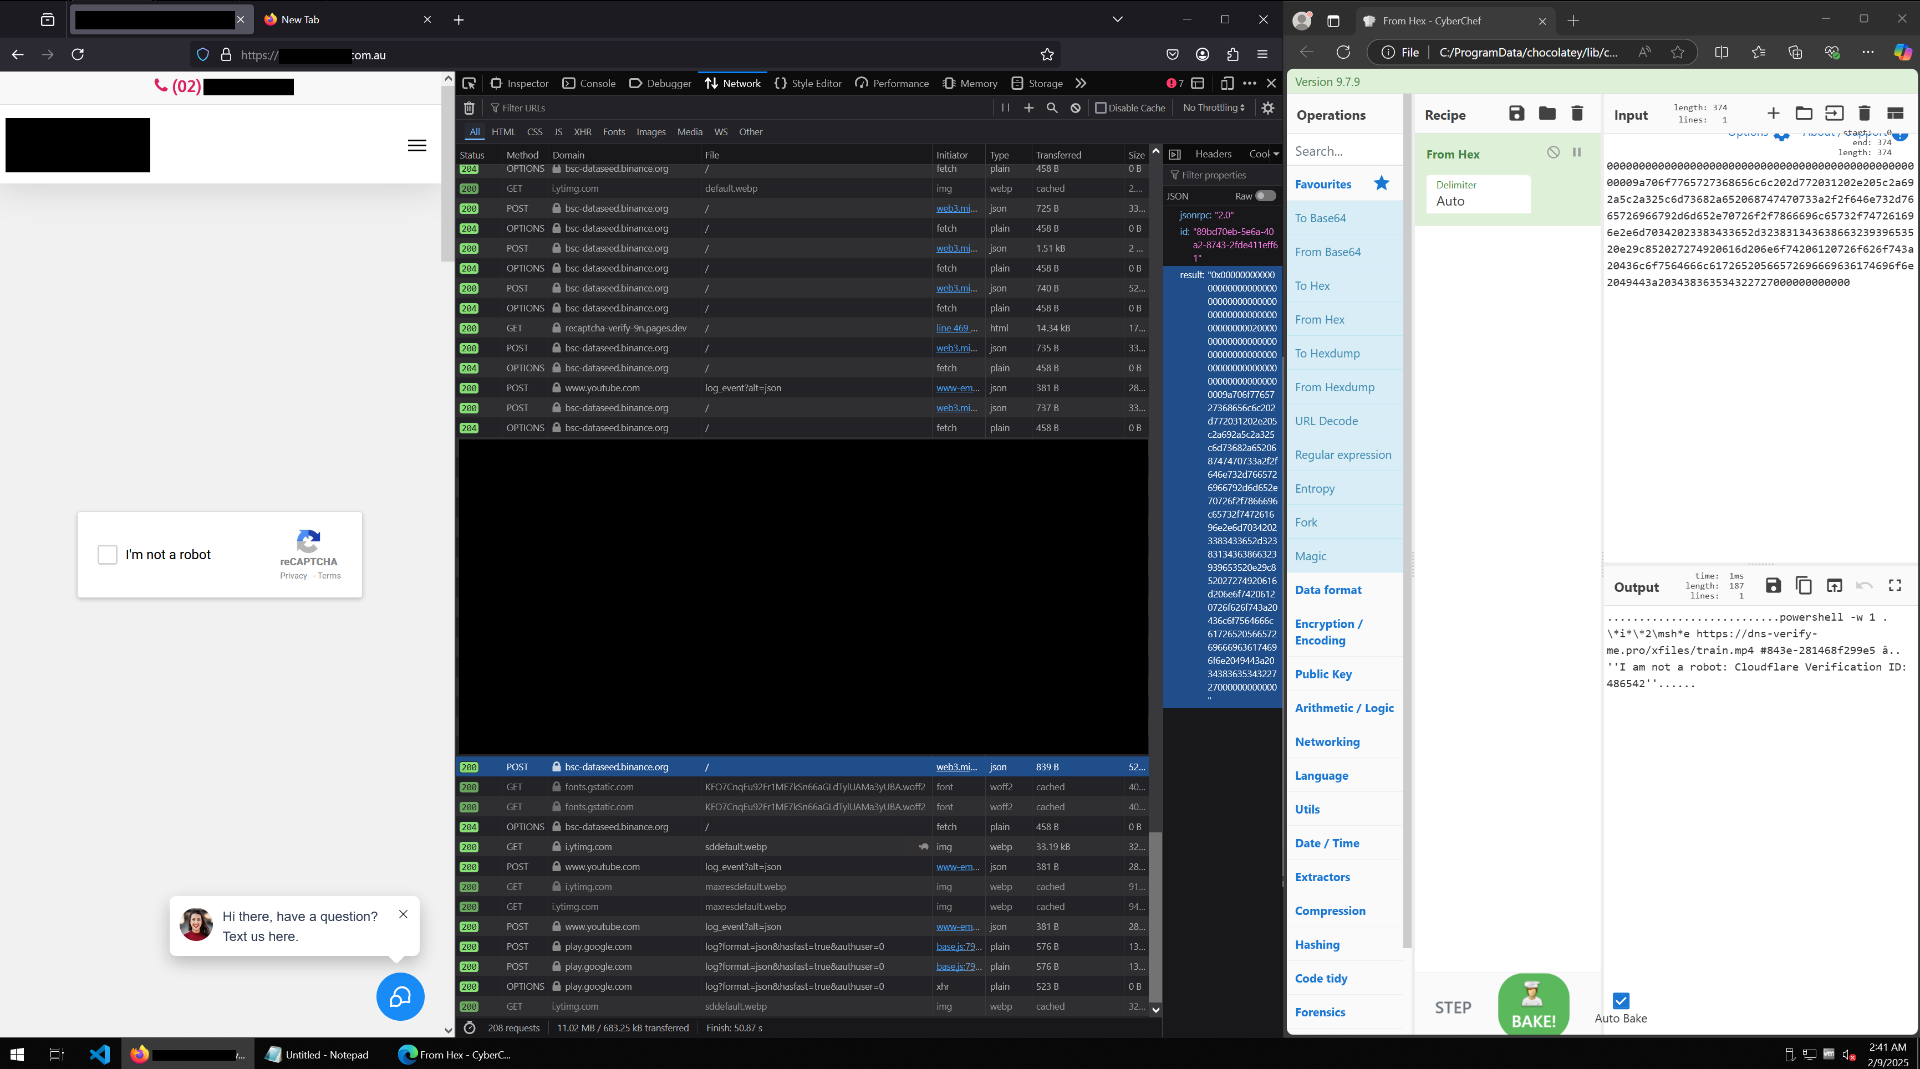Click network panel vertical scrollbar thumb
1920x1069 pixels.
point(1155,917)
